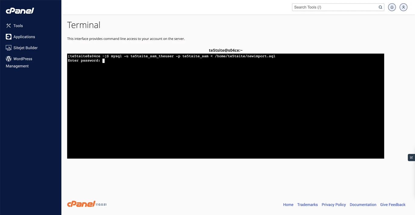
Task: Click the version number 110.0.51
Action: [x=101, y=205]
